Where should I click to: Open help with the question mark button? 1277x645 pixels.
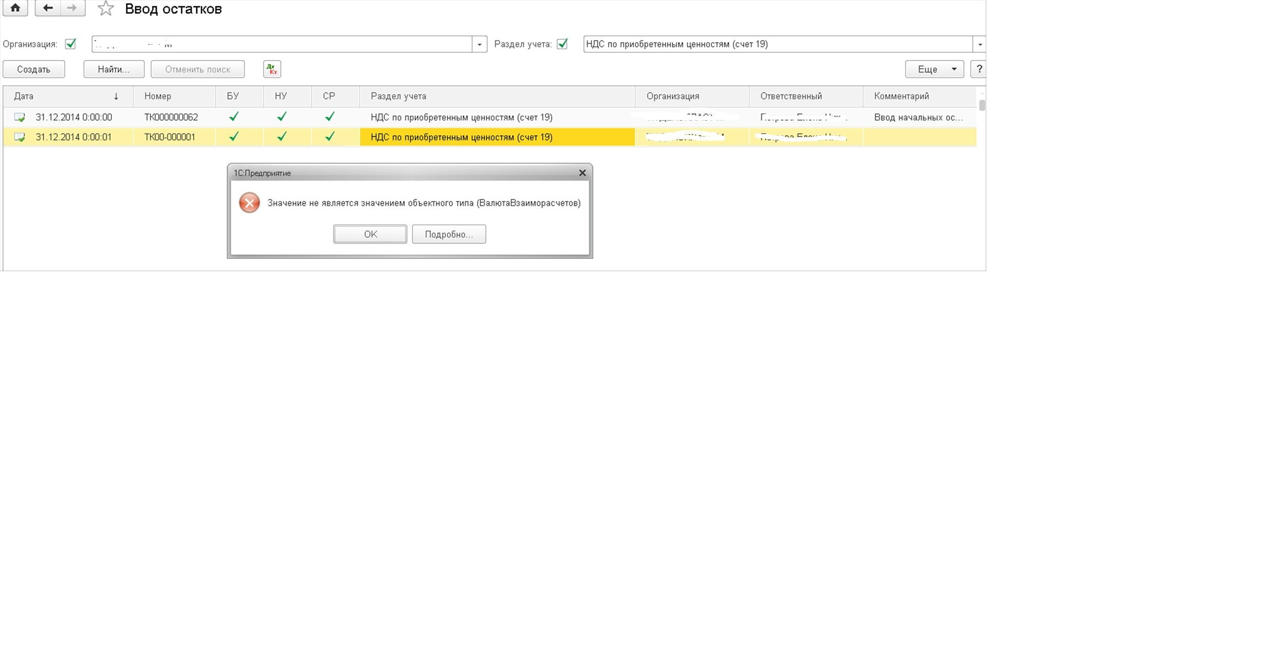point(979,69)
